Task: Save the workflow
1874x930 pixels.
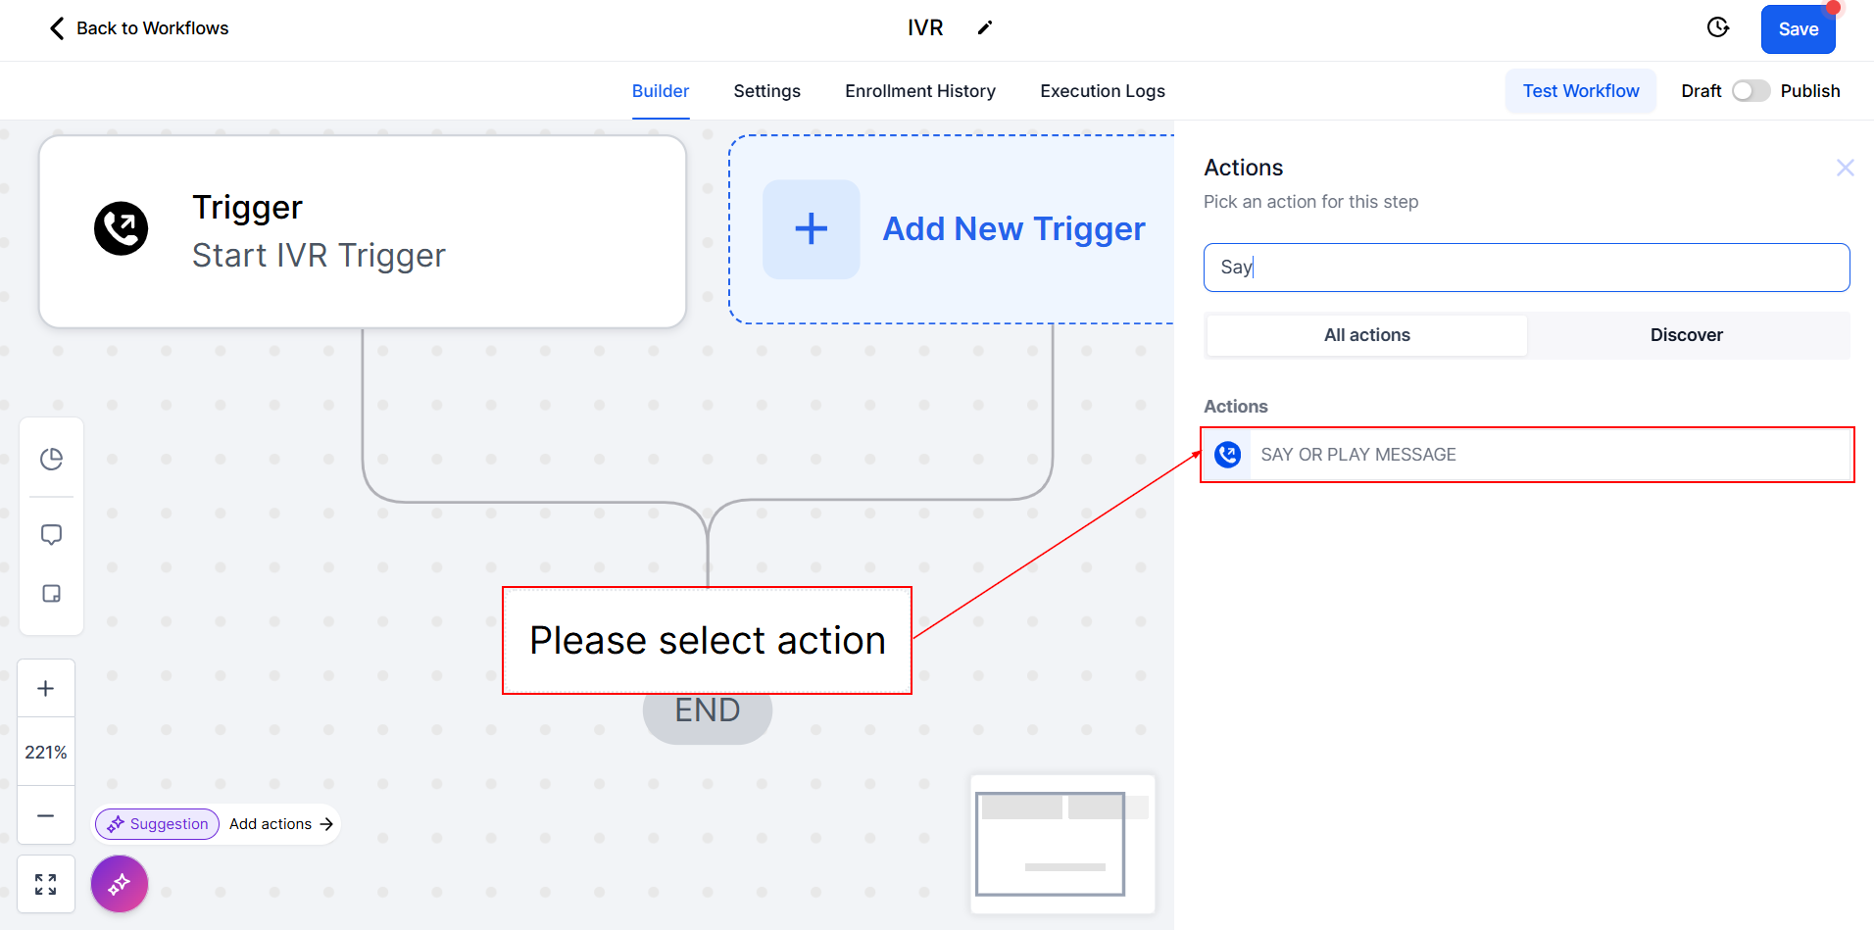Action: [1798, 29]
